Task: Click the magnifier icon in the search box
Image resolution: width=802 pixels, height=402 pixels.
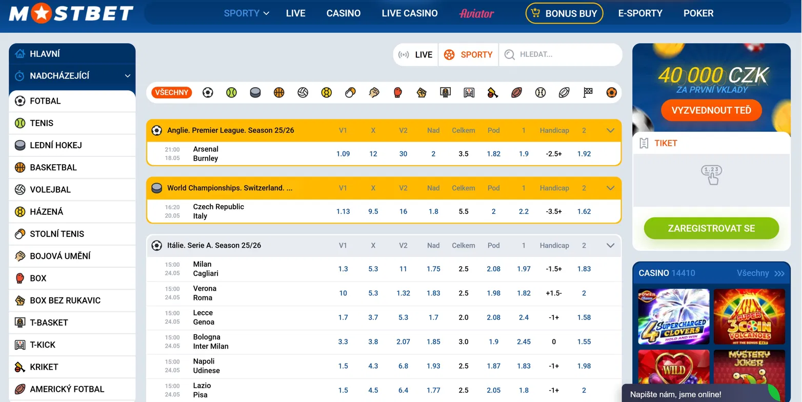Action: (509, 55)
